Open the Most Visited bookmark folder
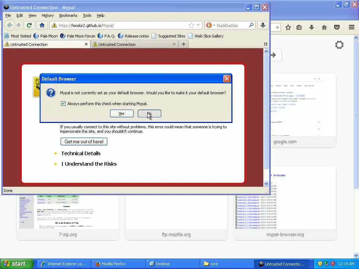 18,36
